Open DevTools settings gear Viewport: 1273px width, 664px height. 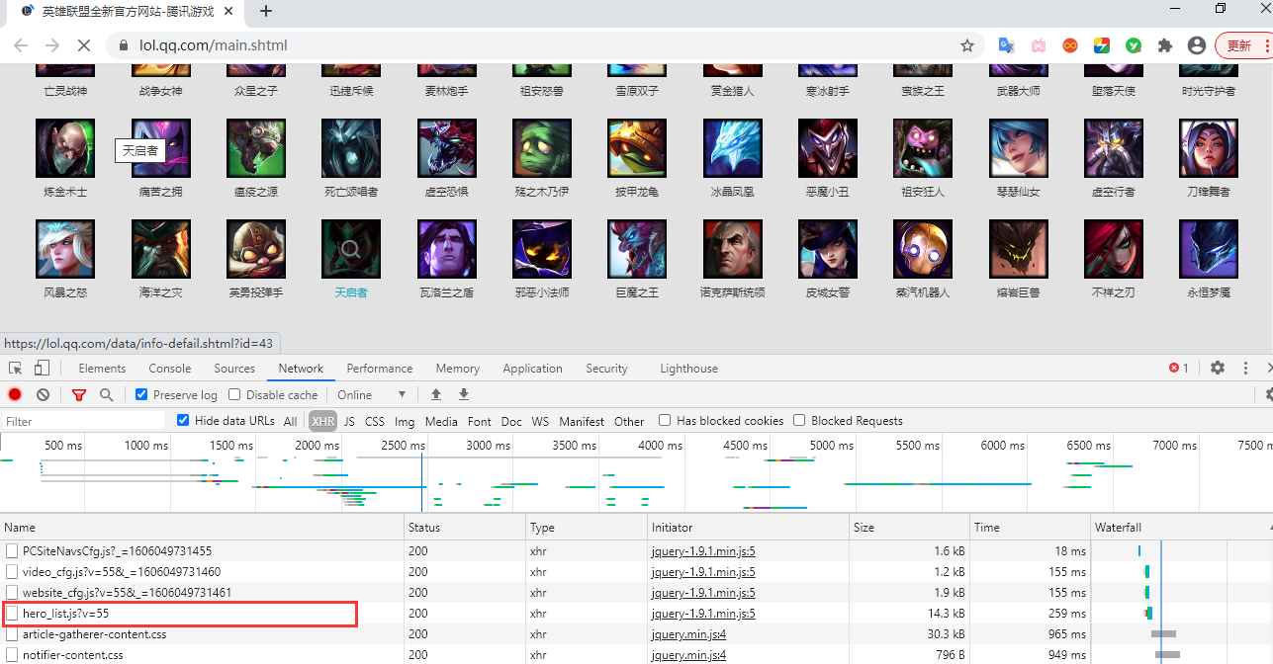click(x=1218, y=368)
